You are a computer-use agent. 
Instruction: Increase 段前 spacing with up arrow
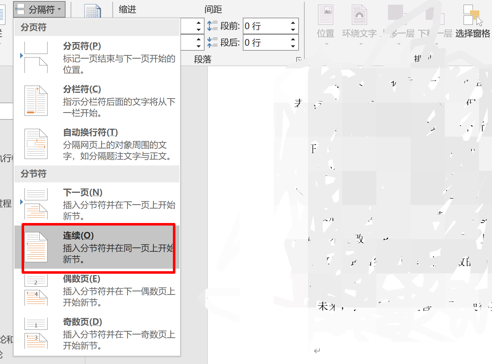tap(293, 22)
